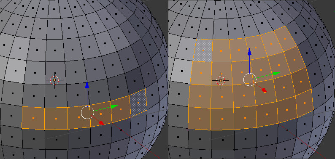Click the red X-axis arrow in right viewport
Image resolution: width=335 pixels, height=159 pixels.
(x=264, y=90)
